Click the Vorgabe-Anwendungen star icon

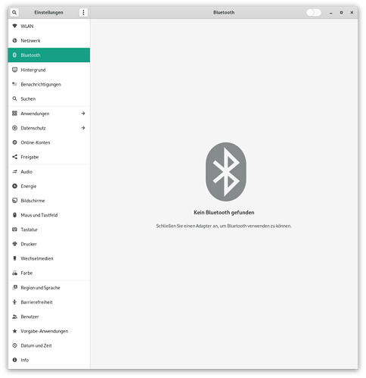coord(14,331)
